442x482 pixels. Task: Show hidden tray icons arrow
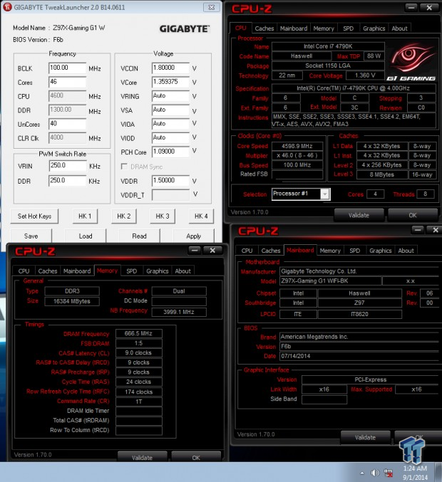point(362,473)
